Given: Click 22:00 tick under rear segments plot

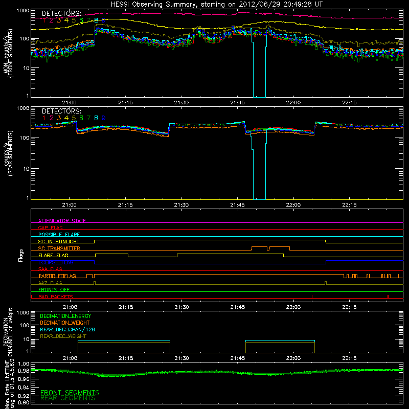Looking at the screenshot, I should [293, 205].
